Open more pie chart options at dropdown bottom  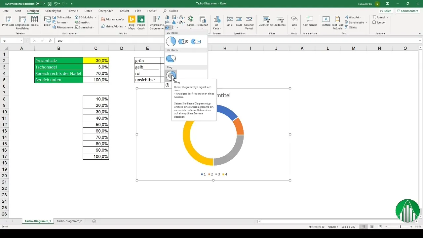[x=167, y=85]
